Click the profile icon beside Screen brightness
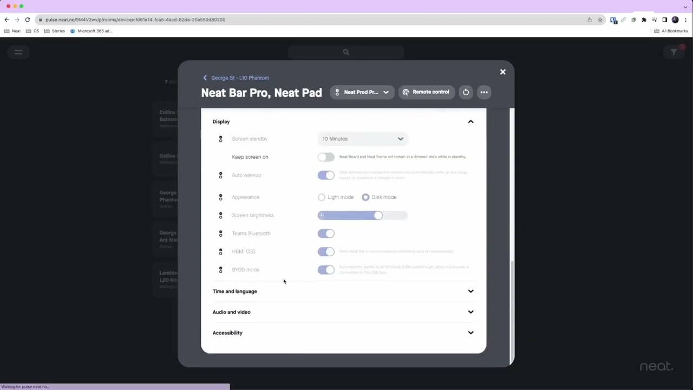The width and height of the screenshot is (693, 390). [220, 216]
